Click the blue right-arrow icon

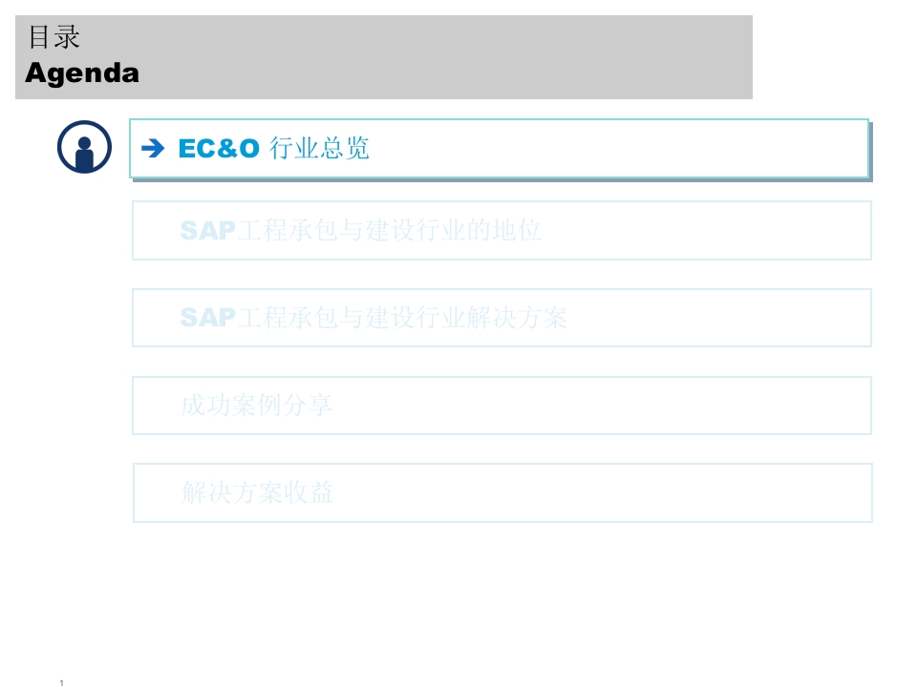pos(153,148)
